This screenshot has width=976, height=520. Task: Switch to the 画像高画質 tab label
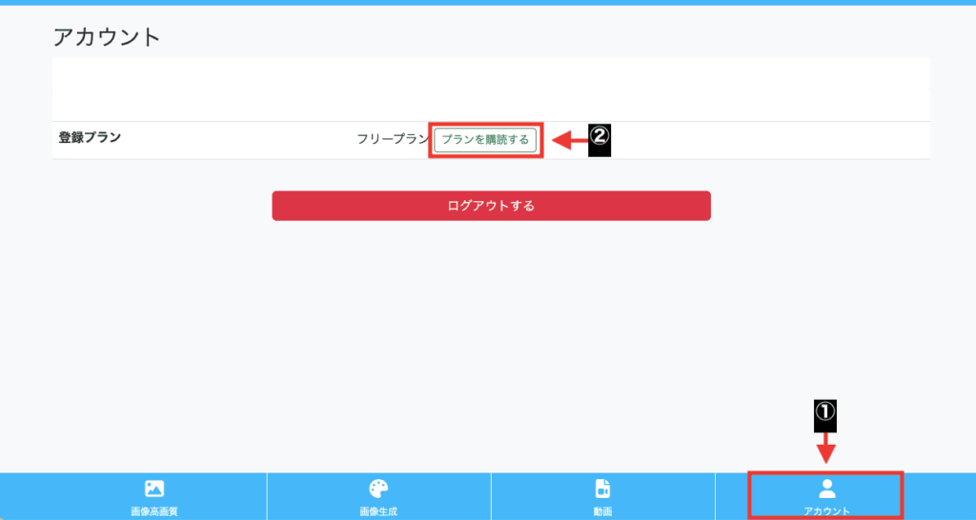click(154, 512)
